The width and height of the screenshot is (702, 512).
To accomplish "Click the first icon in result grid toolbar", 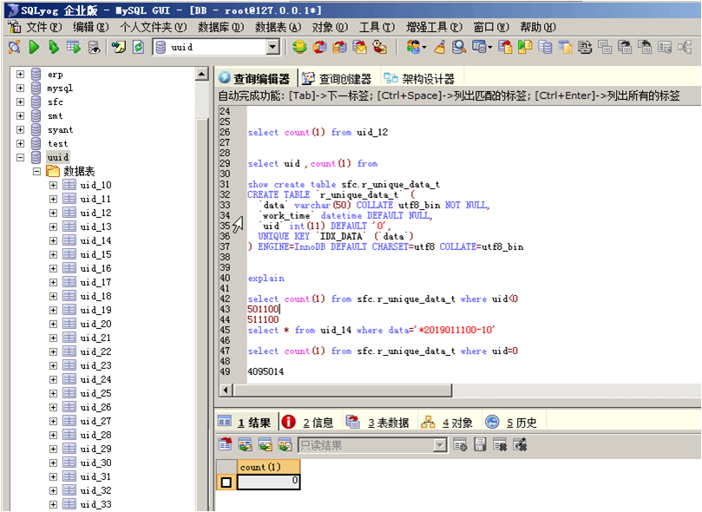I will 226,445.
